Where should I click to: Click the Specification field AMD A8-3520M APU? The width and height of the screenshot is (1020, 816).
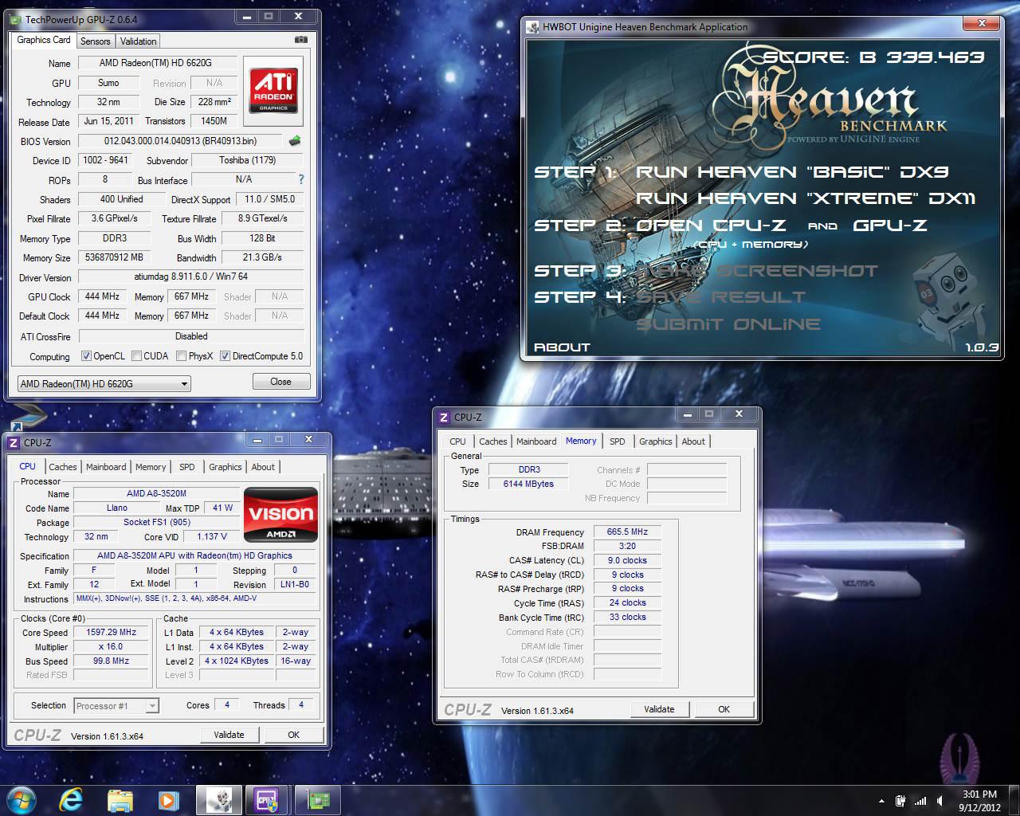(x=194, y=555)
